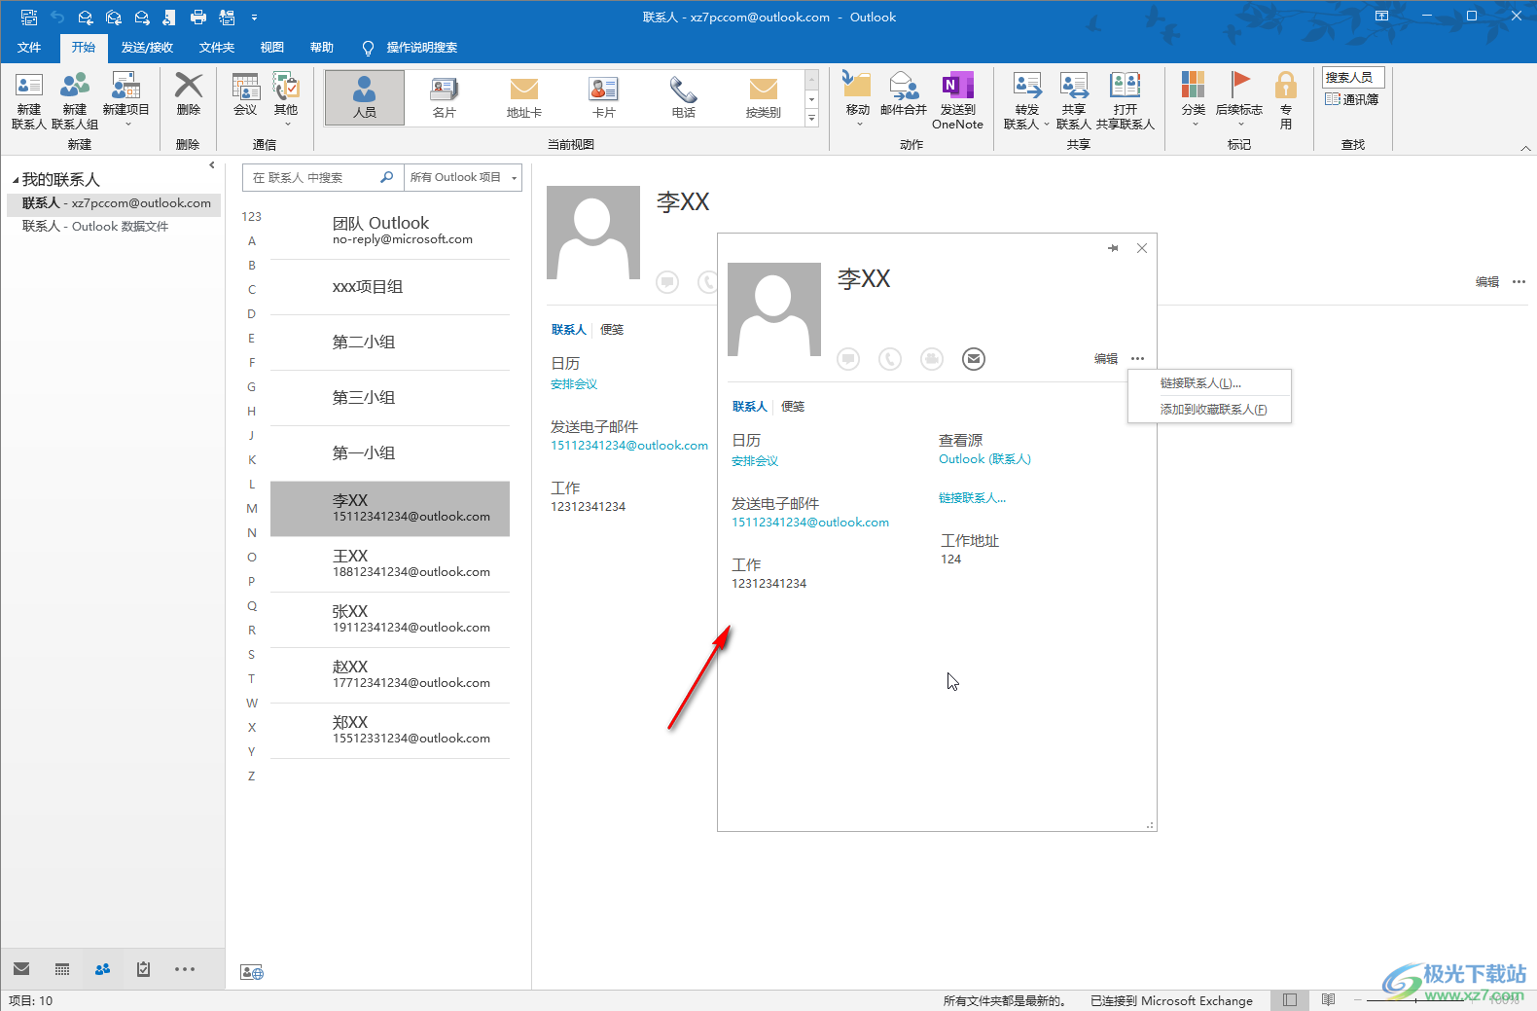Click the Mail Merge (邮件合并) icon
1537x1011 pixels.
(904, 94)
